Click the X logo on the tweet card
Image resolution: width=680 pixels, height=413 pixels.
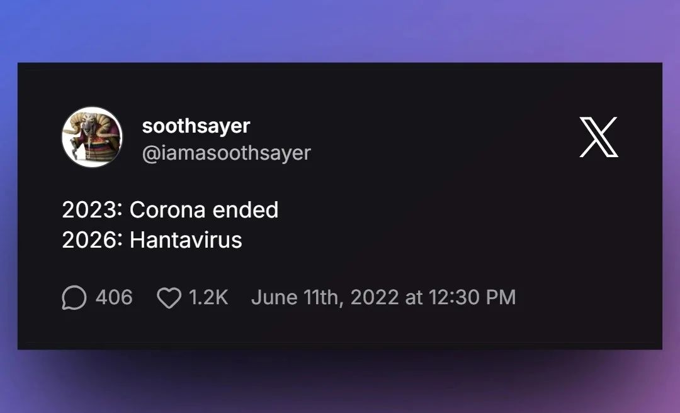click(x=599, y=137)
